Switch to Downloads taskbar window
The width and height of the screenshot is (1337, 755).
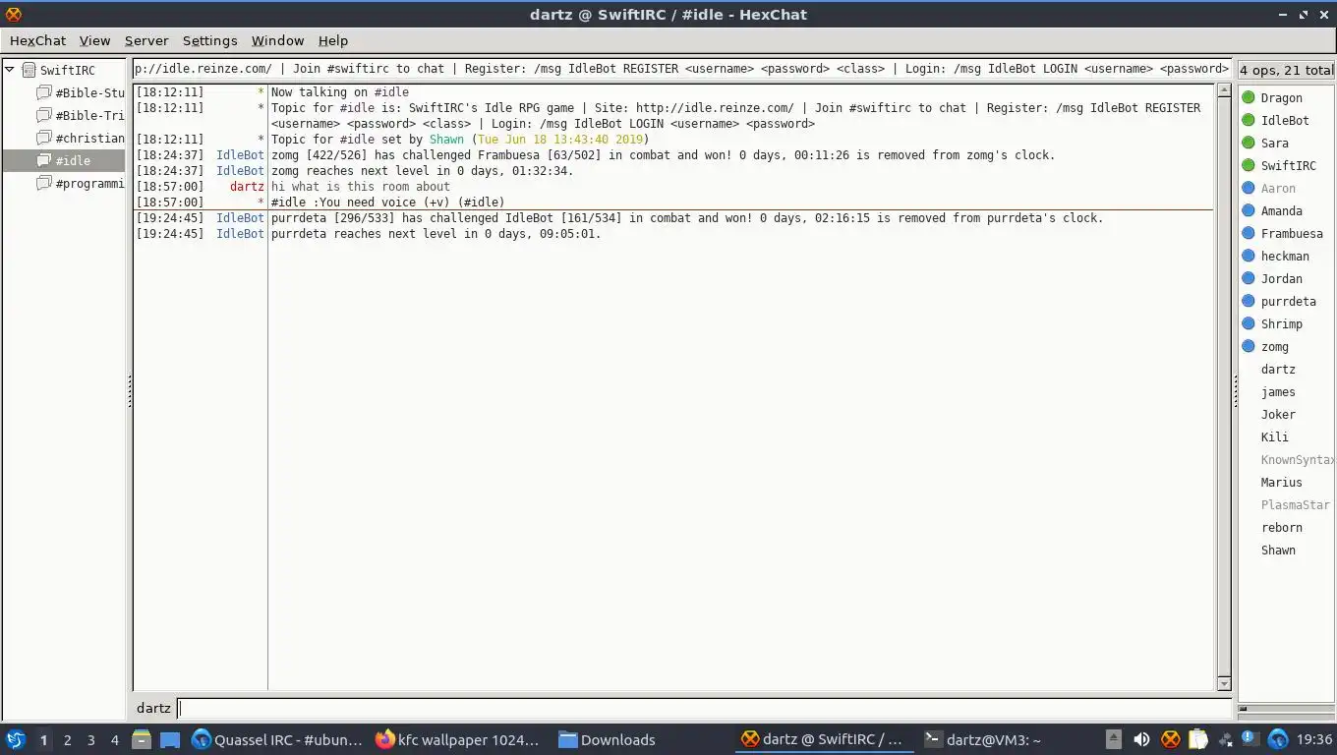607,739
